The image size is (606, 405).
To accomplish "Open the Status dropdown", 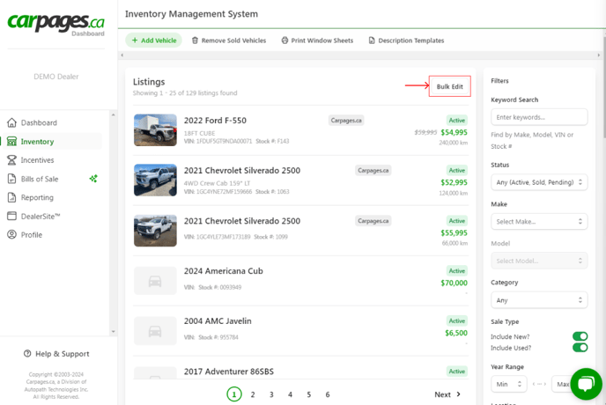I will click(x=539, y=182).
